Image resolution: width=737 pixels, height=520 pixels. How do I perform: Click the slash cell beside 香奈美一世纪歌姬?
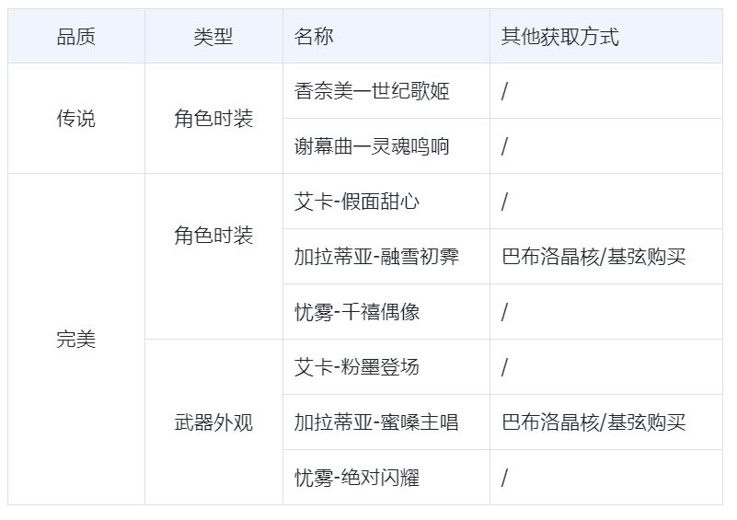tap(505, 91)
